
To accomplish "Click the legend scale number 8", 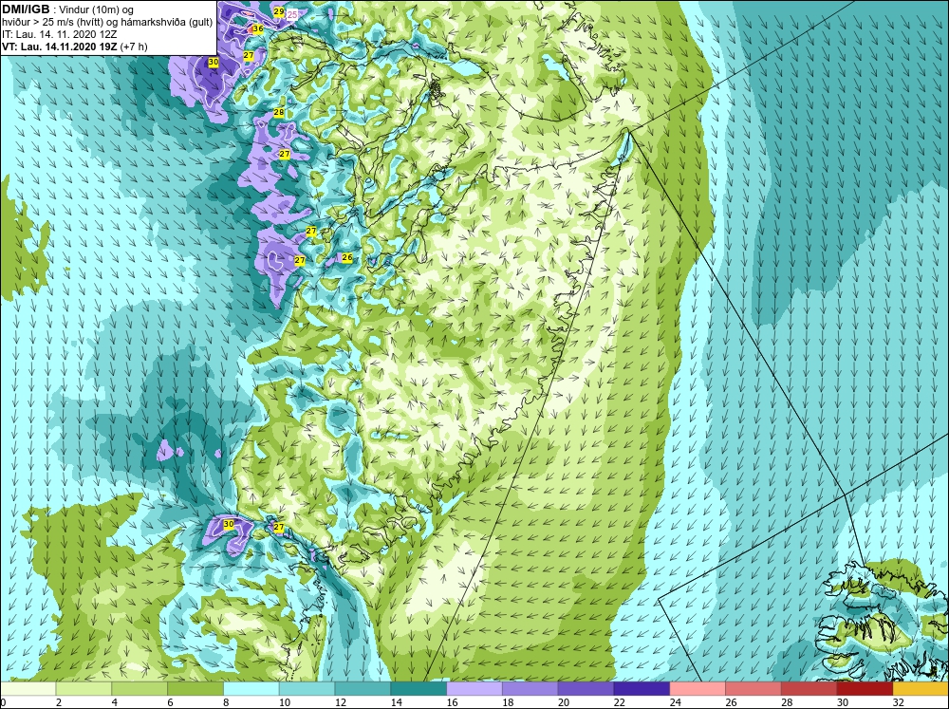I will click(x=227, y=702).
